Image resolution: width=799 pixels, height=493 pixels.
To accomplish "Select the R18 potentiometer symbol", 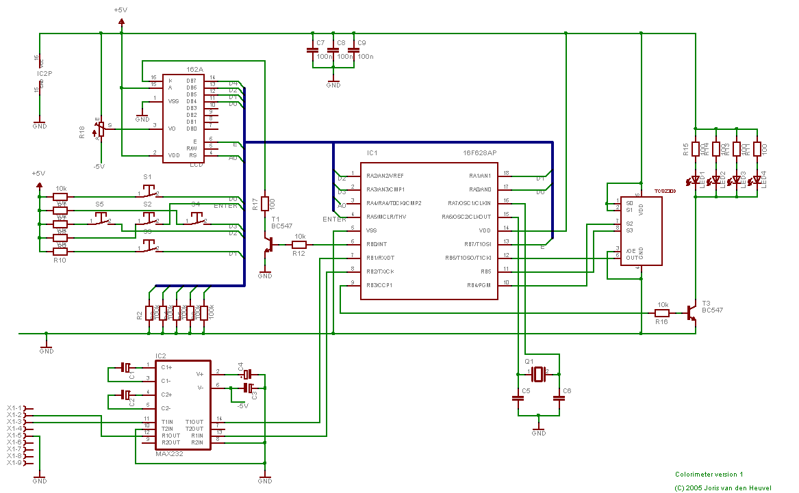I will (x=101, y=129).
